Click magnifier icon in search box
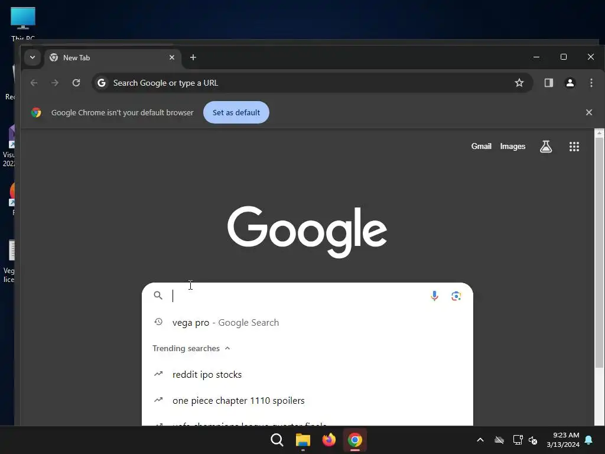 tap(158, 296)
